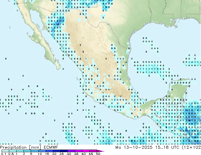Select the 35–40 mm violet legend swatch
This screenshot has height=155, width=201.
[79, 151]
